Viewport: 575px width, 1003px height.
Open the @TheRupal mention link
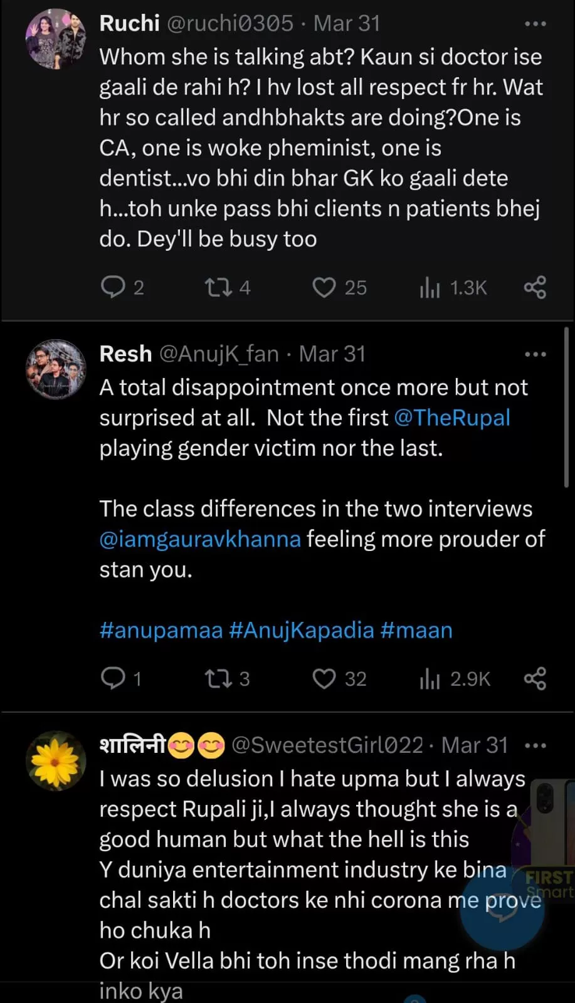pos(452,417)
